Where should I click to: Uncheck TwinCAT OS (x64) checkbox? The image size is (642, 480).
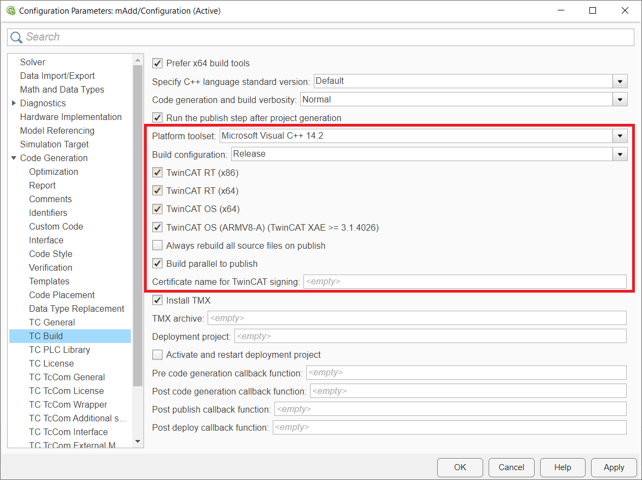[x=157, y=209]
